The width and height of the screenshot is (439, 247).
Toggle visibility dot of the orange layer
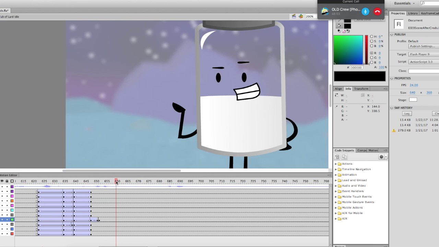tap(2, 201)
